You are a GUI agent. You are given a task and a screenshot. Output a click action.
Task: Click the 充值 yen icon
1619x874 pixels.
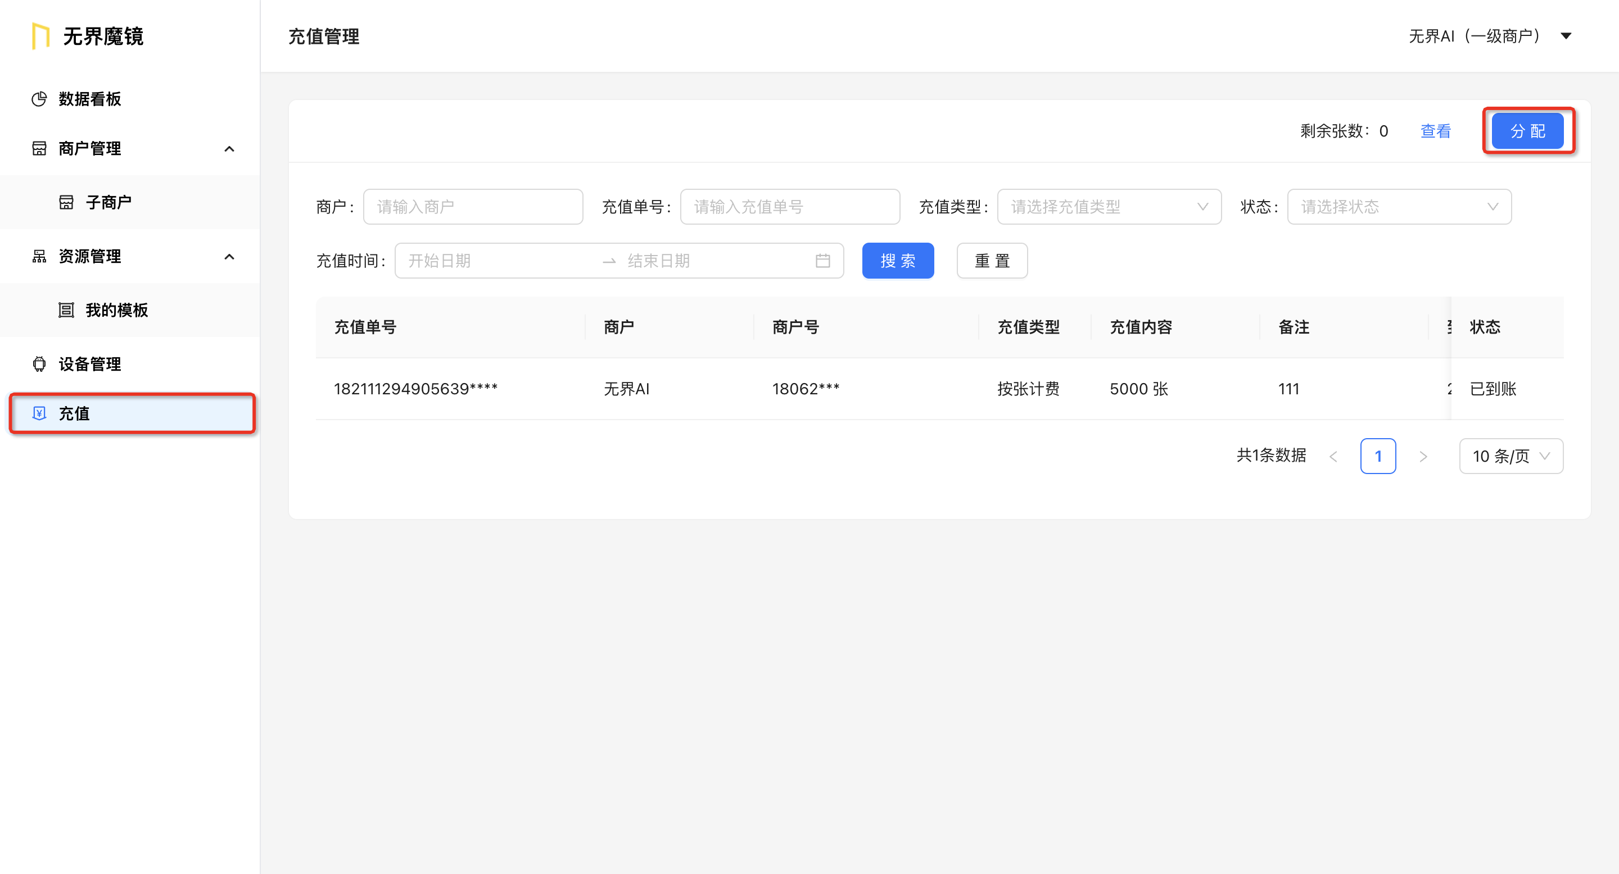point(39,413)
